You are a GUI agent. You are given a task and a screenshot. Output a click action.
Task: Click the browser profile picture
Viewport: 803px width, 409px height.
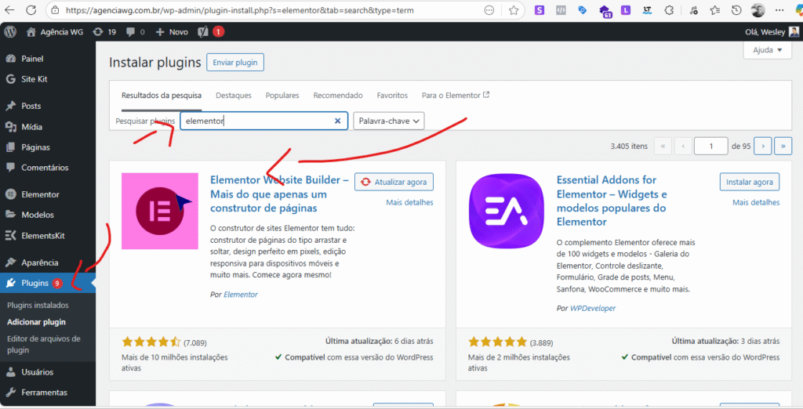(x=758, y=10)
